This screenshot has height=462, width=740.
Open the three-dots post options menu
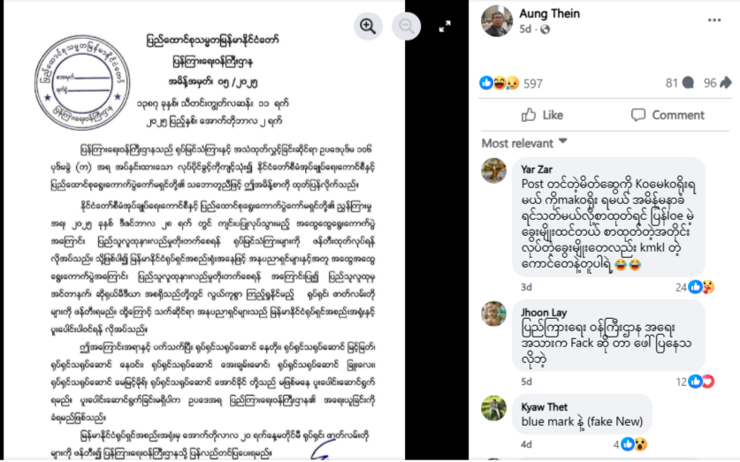click(714, 19)
